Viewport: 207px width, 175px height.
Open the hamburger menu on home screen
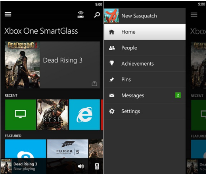click(x=8, y=14)
